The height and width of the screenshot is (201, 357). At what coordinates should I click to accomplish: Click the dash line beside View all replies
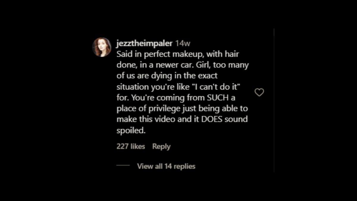(123, 165)
